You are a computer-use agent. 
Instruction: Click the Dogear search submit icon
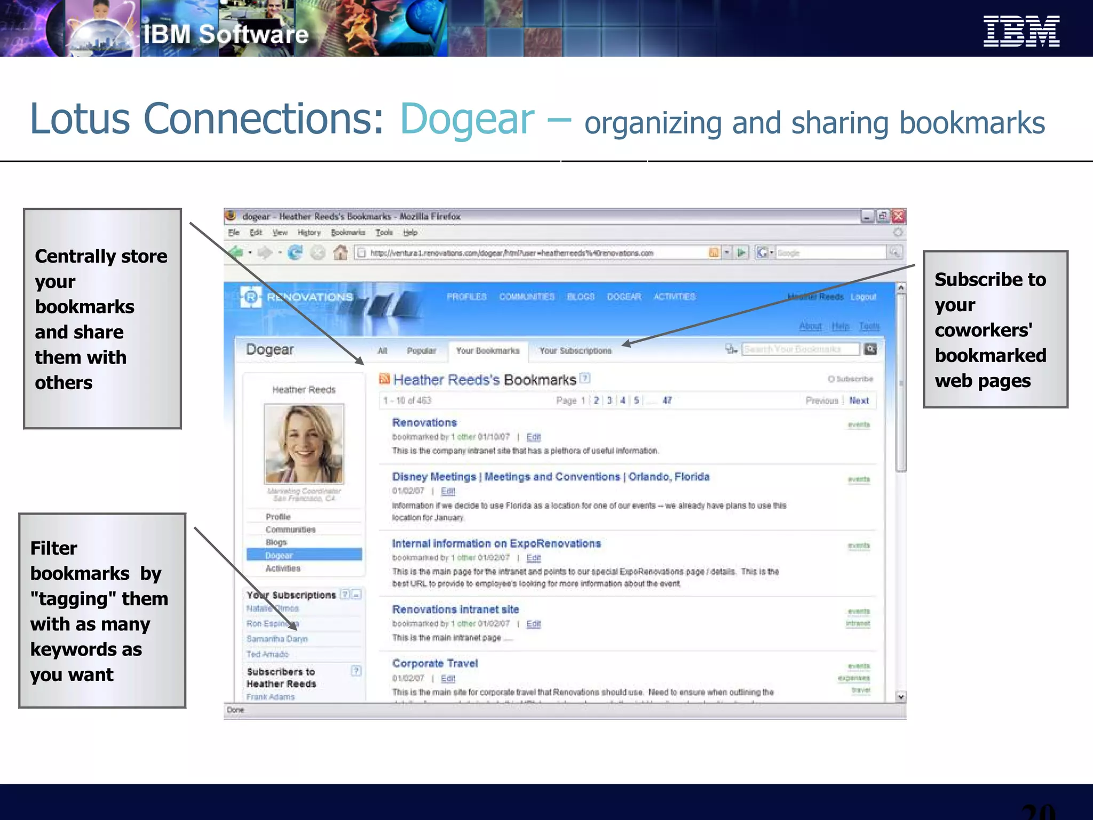tap(870, 349)
